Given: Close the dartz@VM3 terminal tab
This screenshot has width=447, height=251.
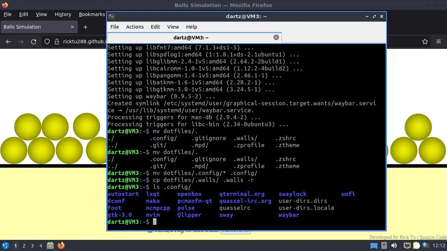Looking at the screenshot, I should (x=276, y=37).
